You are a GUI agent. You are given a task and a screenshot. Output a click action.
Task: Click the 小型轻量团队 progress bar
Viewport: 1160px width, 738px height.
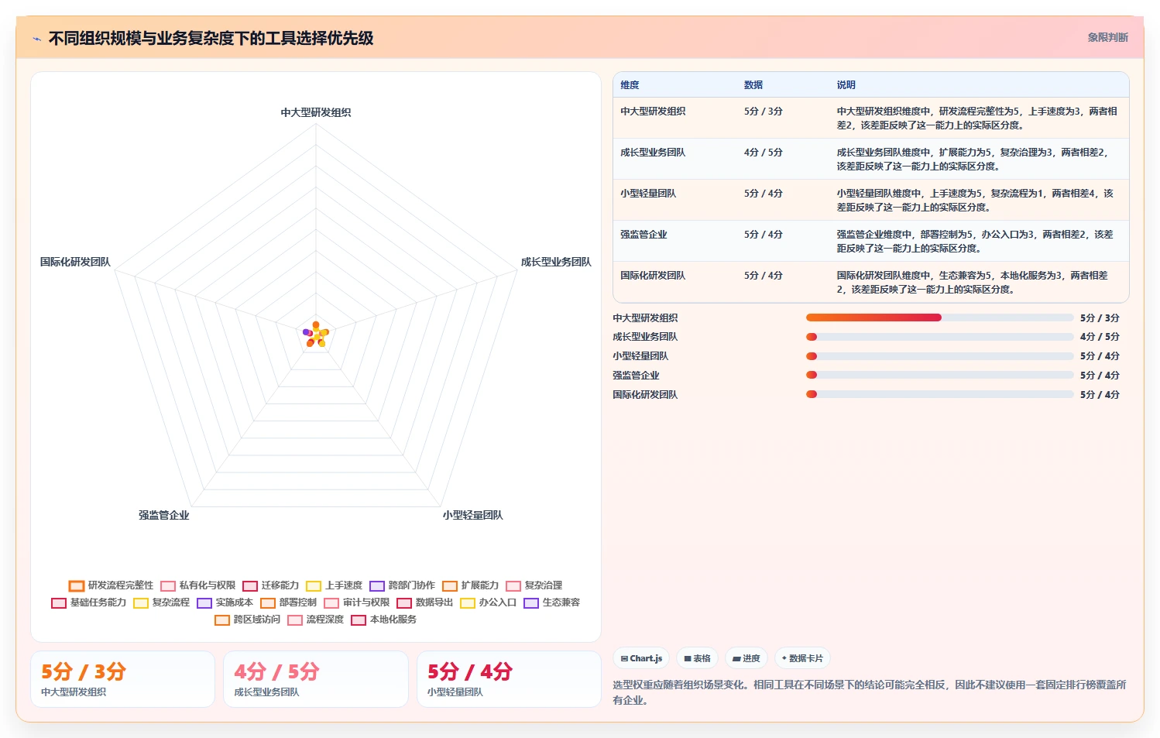[x=939, y=356]
